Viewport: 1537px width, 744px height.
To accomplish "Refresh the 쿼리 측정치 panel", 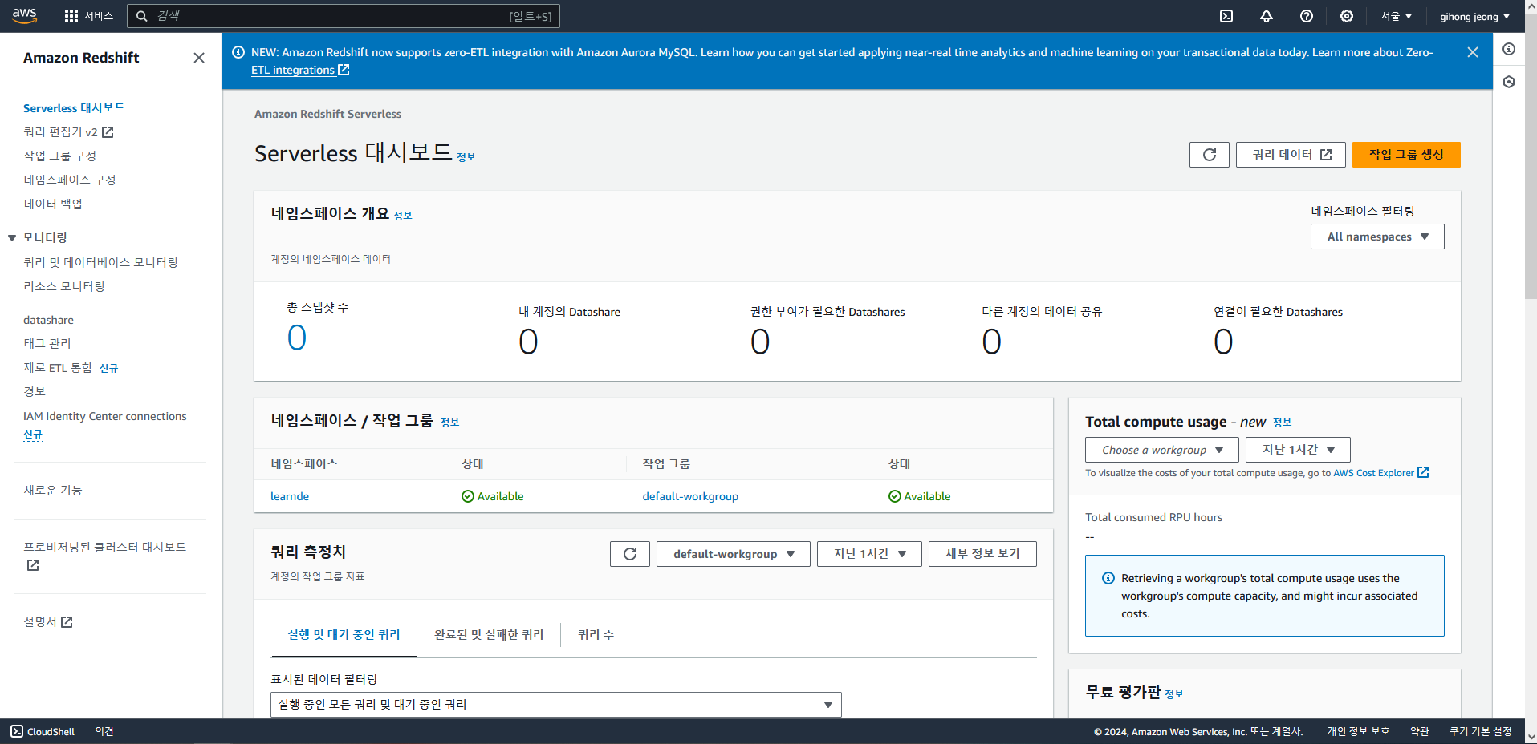I will [x=630, y=554].
